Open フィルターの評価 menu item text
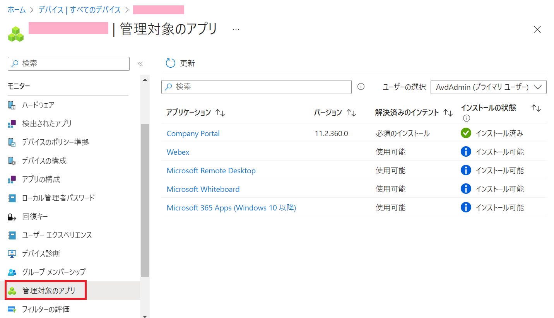Image resolution: width=554 pixels, height=318 pixels. [46, 309]
